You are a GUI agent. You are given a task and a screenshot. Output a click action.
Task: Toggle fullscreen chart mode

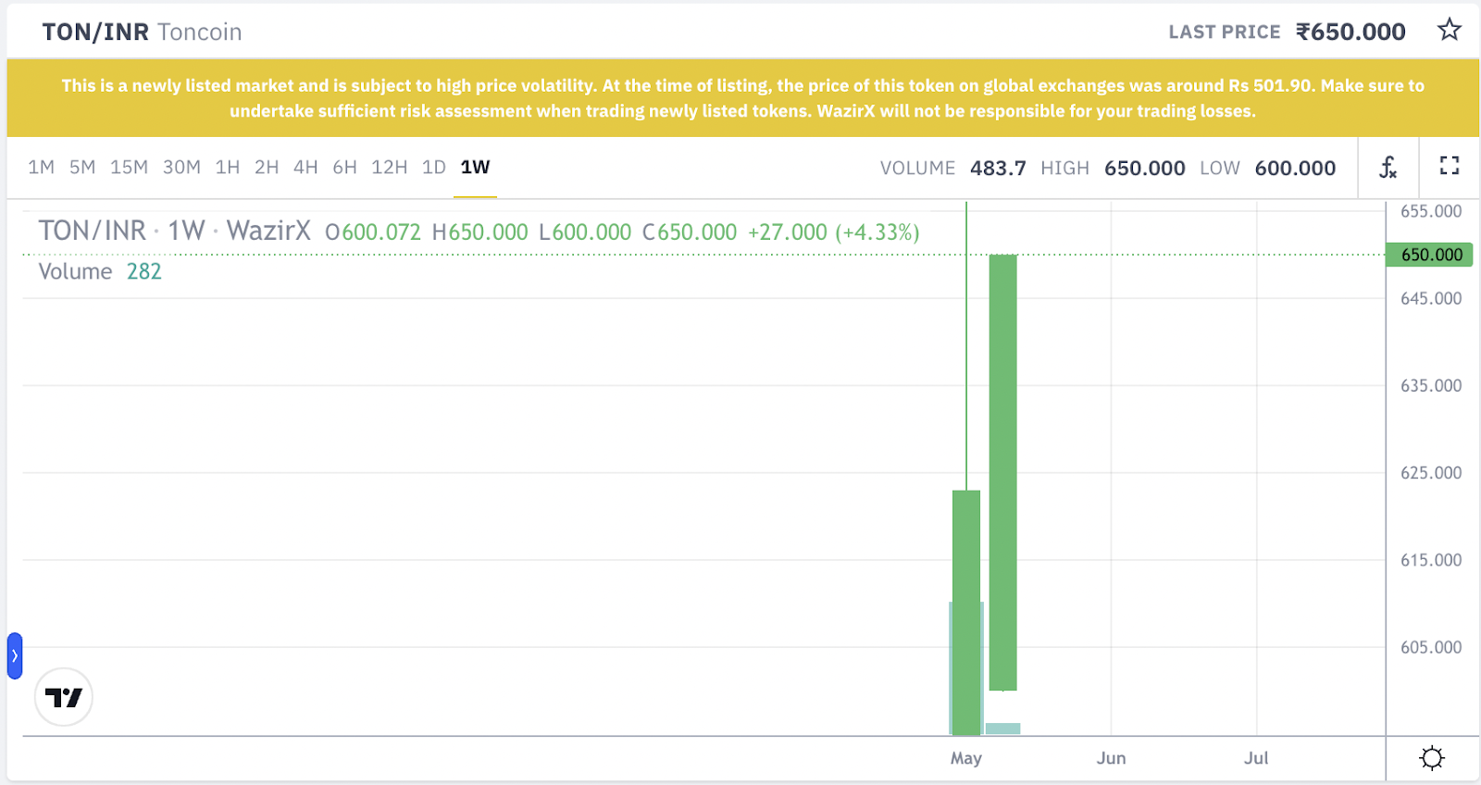click(1450, 166)
